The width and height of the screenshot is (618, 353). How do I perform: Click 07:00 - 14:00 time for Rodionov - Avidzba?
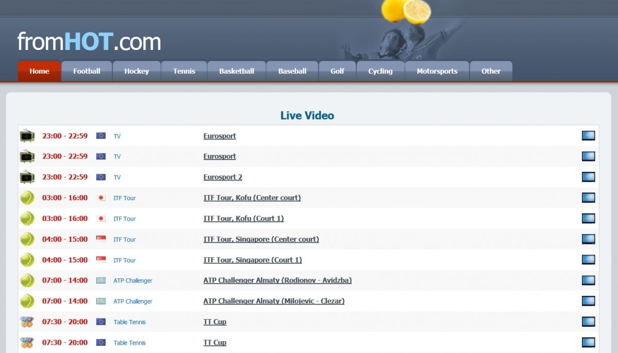point(65,280)
